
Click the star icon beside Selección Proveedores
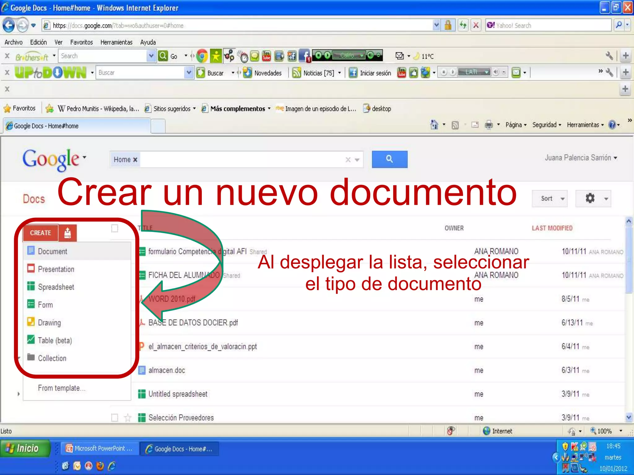point(128,418)
